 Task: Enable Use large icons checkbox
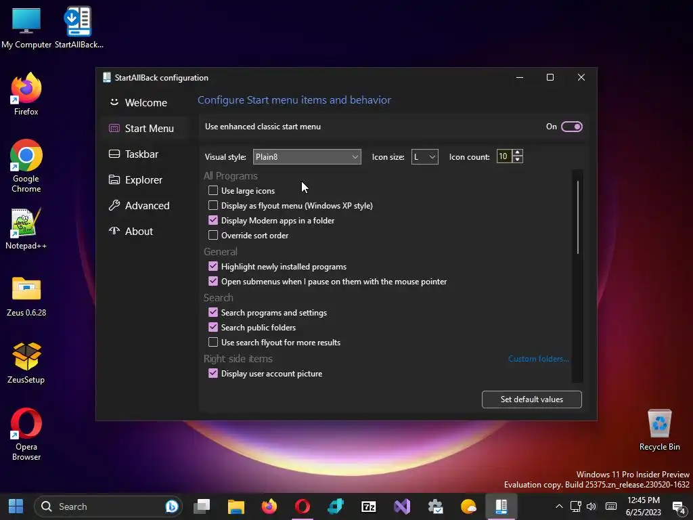tap(213, 190)
